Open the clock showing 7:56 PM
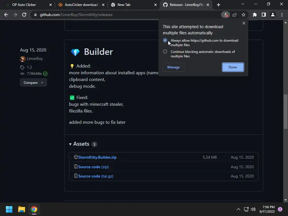 click(x=267, y=209)
